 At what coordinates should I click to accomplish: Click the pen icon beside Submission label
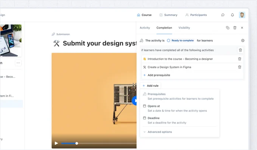tap(53, 34)
